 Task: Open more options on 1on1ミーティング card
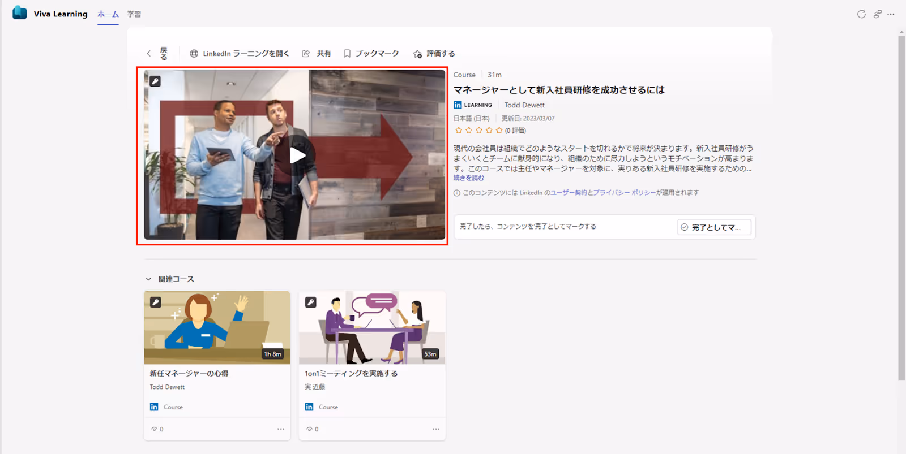pyautogui.click(x=436, y=429)
